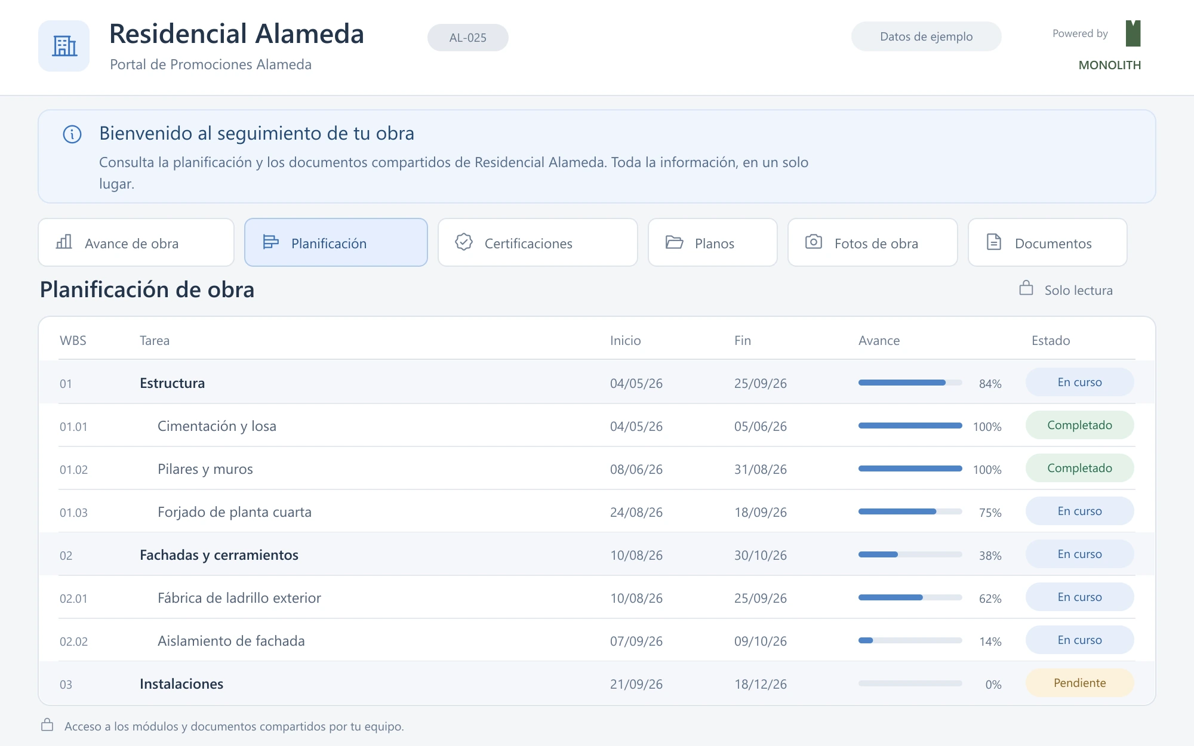Click the Fábrica de ladrillo 62% progress bar
The height and width of the screenshot is (746, 1194).
pos(910,597)
